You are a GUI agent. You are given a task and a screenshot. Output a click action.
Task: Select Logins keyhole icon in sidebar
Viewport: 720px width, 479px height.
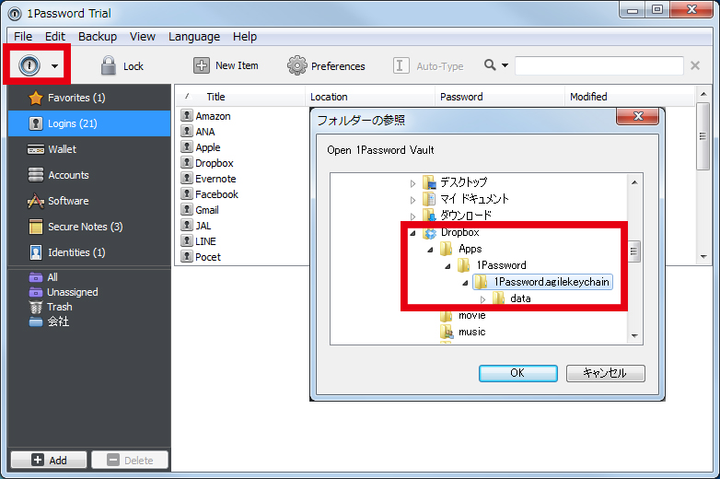click(x=35, y=123)
